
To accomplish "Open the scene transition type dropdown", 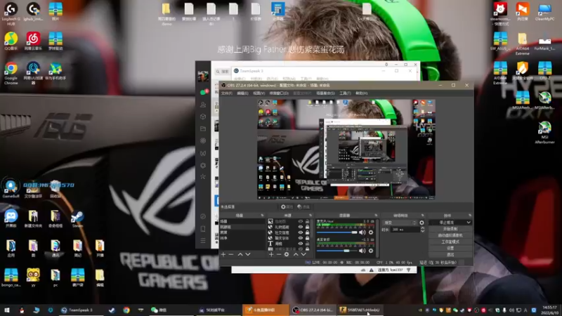I will (x=400, y=223).
